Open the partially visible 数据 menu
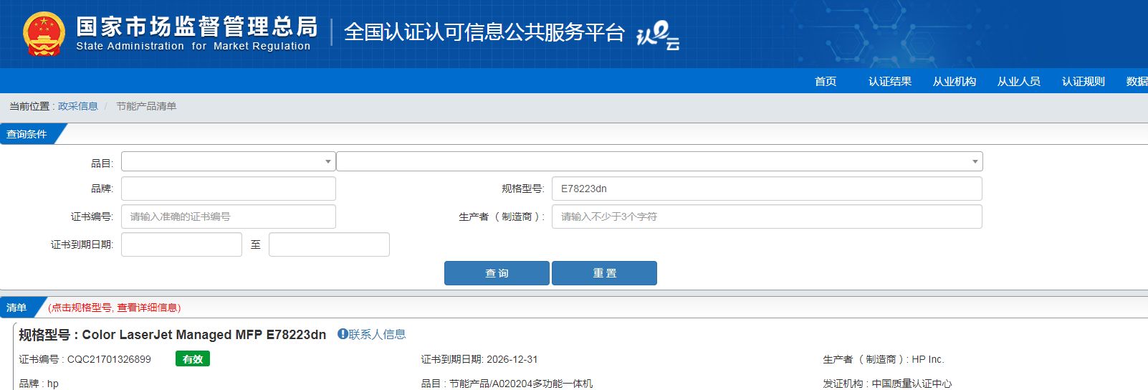The height and width of the screenshot is (390, 1148). point(1137,81)
